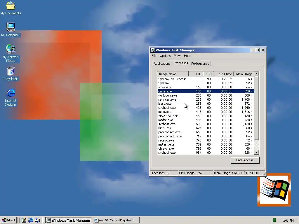Select lsass.exe process row
The image size is (299, 224).
point(206,104)
